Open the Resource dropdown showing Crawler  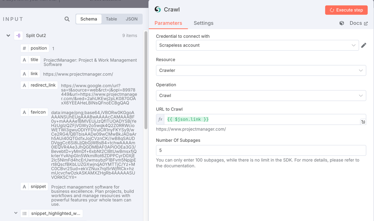click(x=261, y=70)
